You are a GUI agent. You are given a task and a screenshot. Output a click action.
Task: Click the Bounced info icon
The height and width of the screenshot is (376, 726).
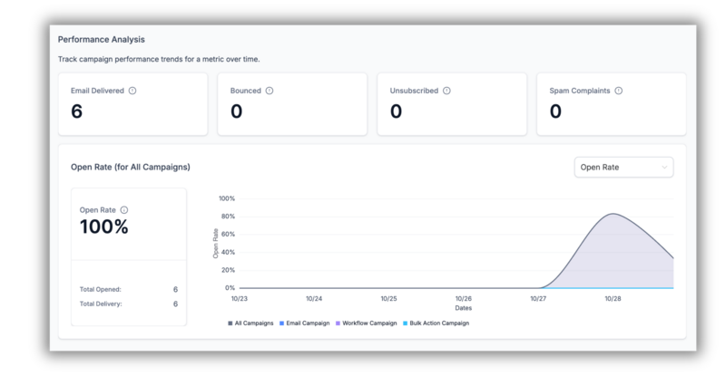(270, 91)
